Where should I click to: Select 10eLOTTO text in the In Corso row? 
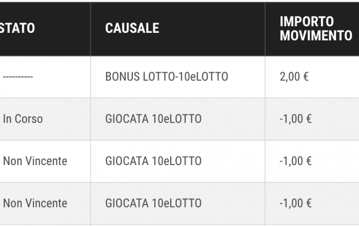click(176, 119)
